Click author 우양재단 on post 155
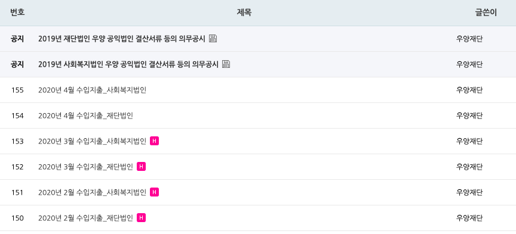The width and height of the screenshot is (516, 234). coord(469,90)
